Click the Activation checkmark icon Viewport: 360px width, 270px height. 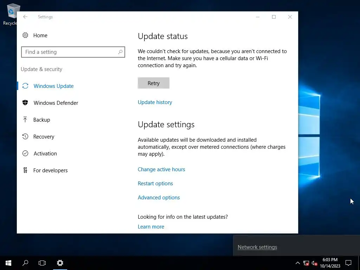tap(25, 153)
